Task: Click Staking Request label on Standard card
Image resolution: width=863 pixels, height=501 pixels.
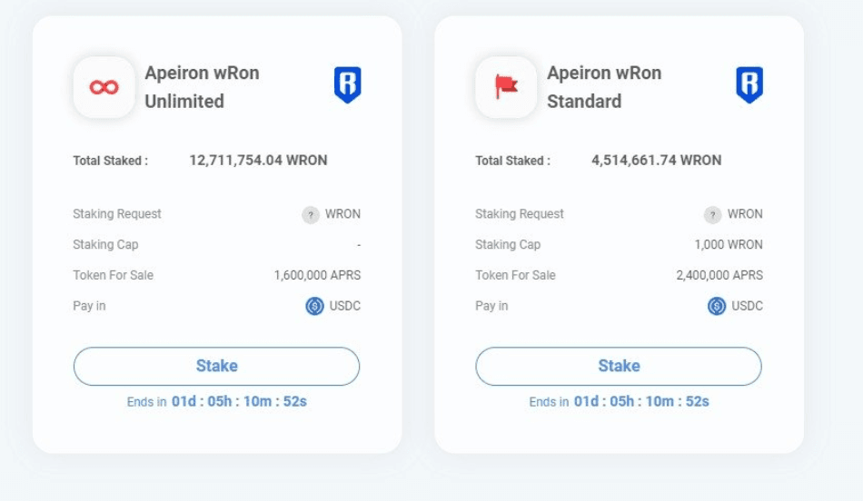Action: tap(520, 214)
